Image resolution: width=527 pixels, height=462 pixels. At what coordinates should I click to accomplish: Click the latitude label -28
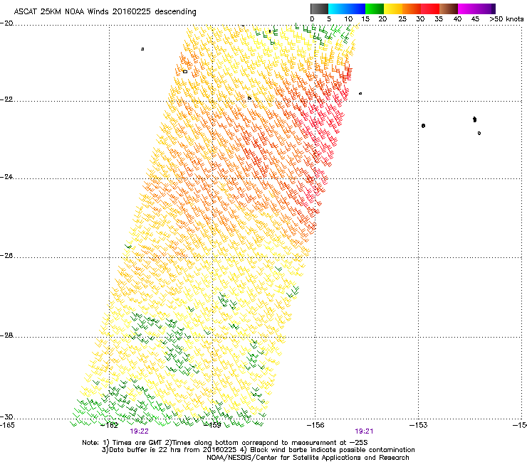(x=6, y=335)
